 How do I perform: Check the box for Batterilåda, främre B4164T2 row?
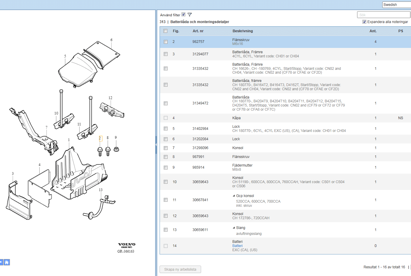point(166,85)
